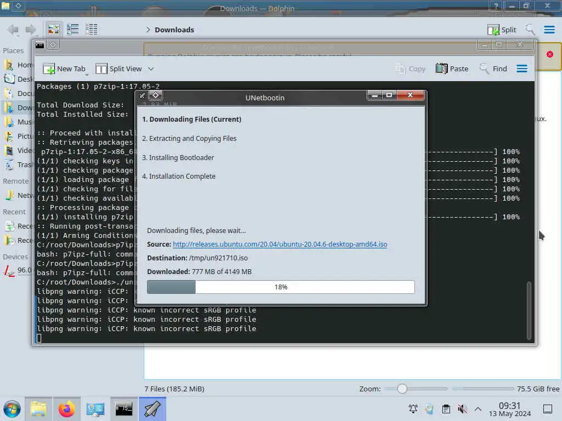The image size is (562, 421).
Task: Open Documents in Places panel
Action: (x=18, y=93)
